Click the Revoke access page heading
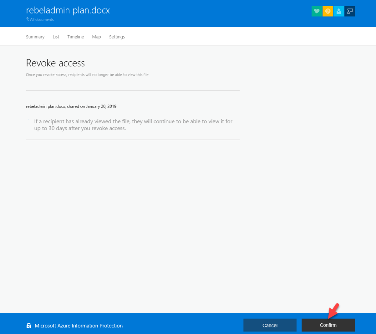 (x=55, y=63)
